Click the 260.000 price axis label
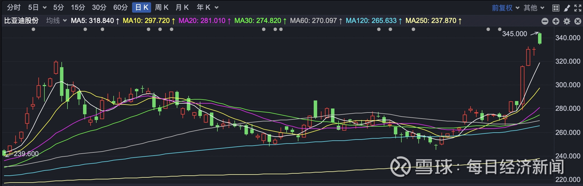Screen dimensions: 583x186 coord(568,132)
